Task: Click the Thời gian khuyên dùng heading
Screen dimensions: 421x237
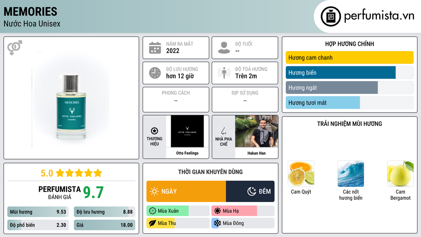Action: click(x=210, y=172)
